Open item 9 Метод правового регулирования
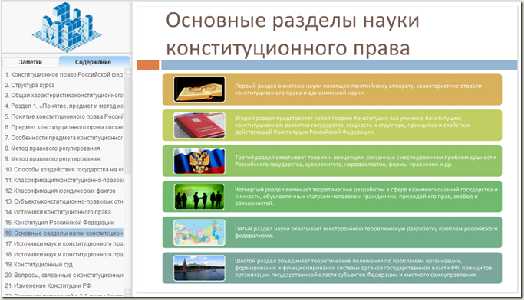The image size is (524, 300). pos(64,159)
